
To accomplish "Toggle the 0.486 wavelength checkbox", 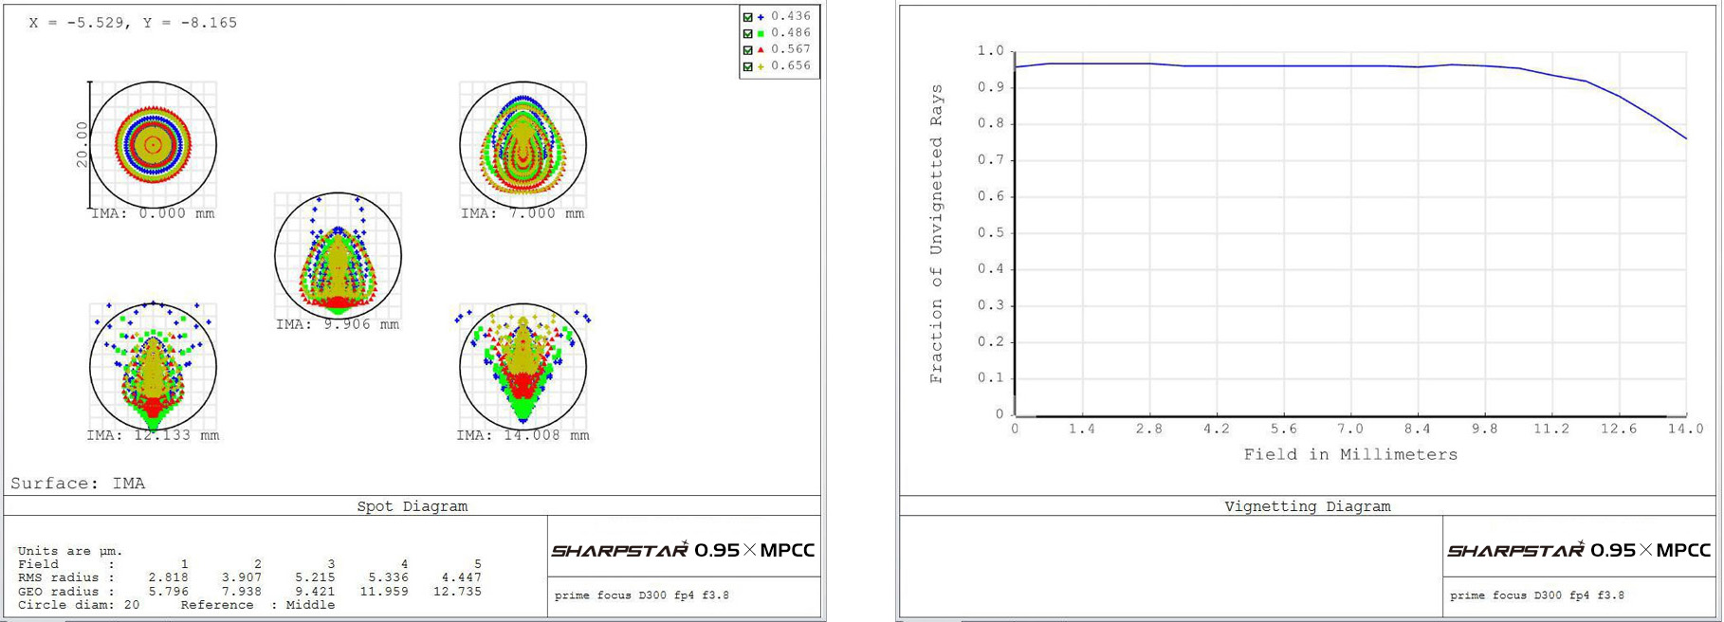I will [748, 33].
